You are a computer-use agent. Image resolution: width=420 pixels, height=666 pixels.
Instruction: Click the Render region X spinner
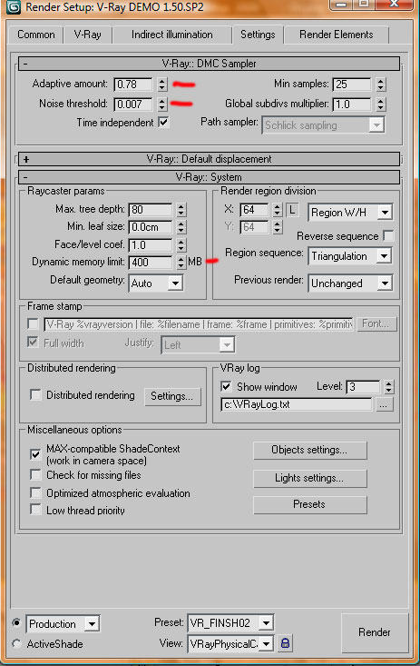(277, 209)
